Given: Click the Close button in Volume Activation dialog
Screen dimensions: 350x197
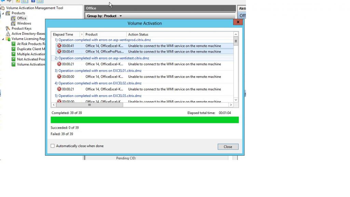Looking at the screenshot, I should click(228, 146).
